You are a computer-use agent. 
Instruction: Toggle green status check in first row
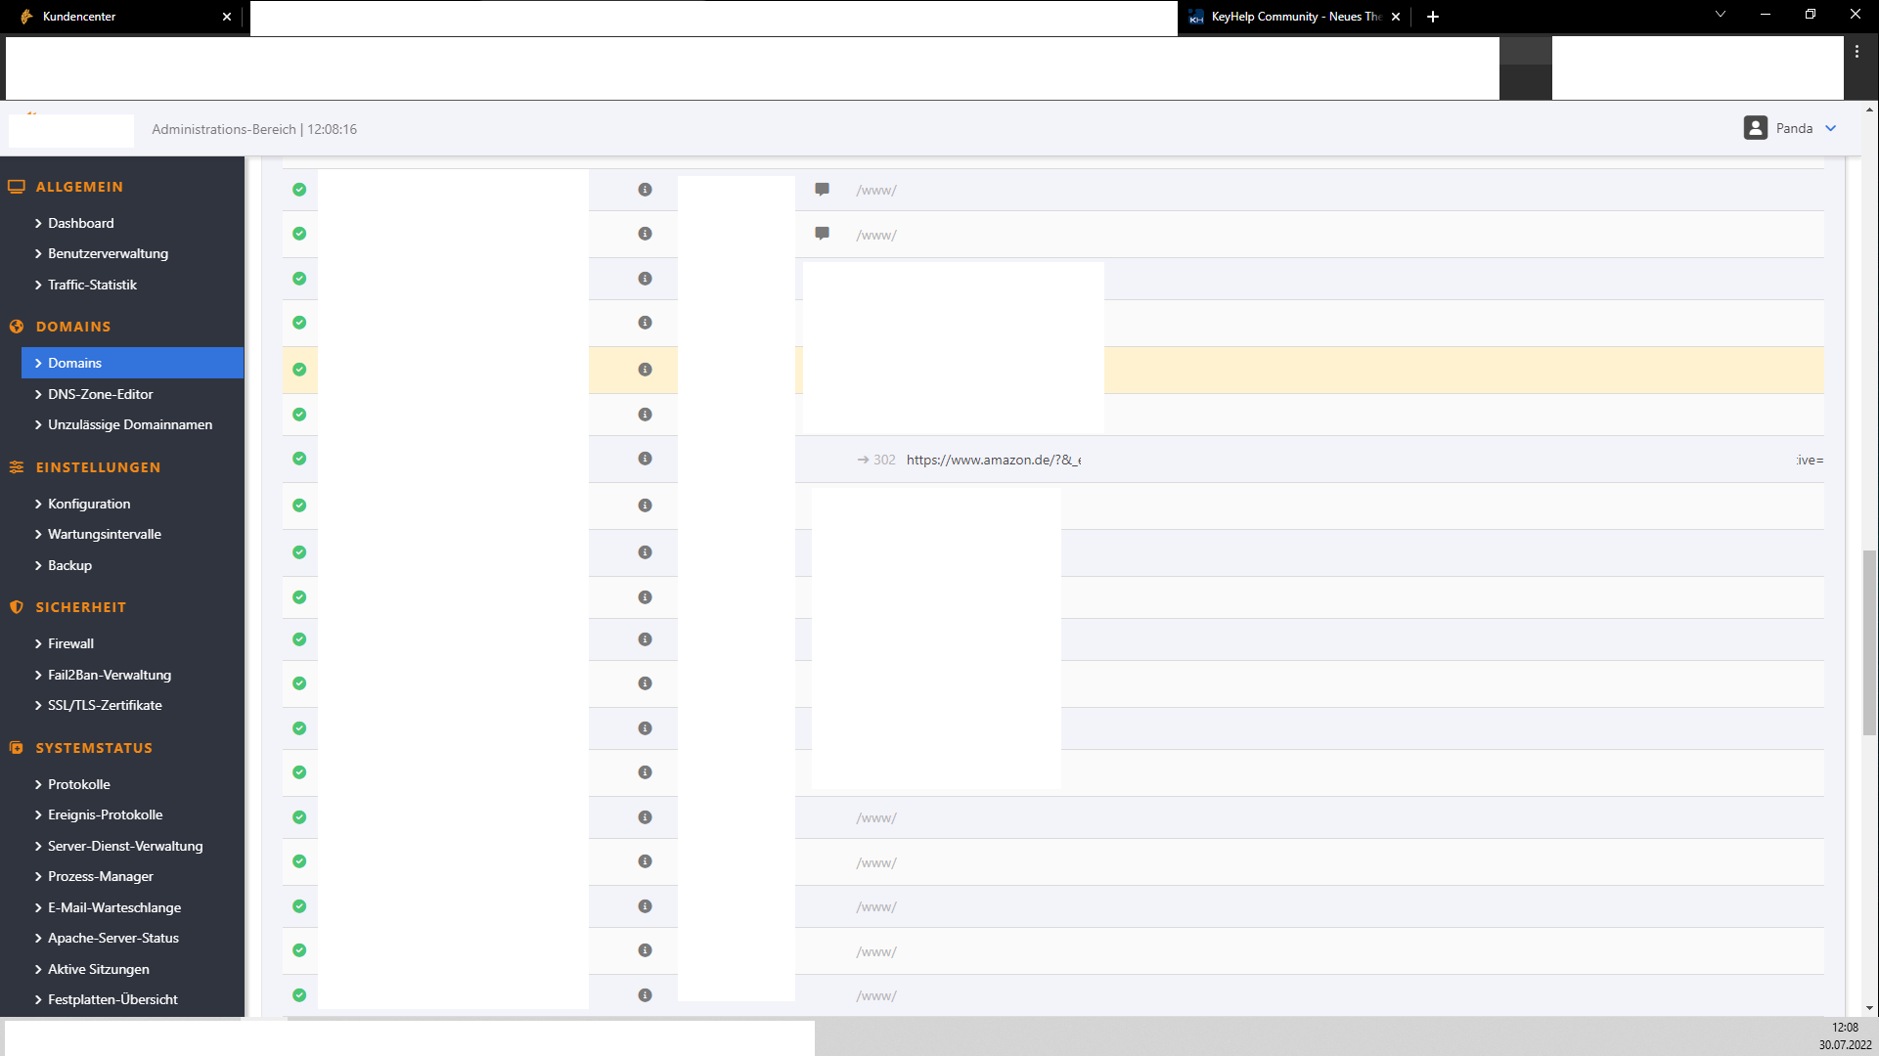[x=299, y=190]
